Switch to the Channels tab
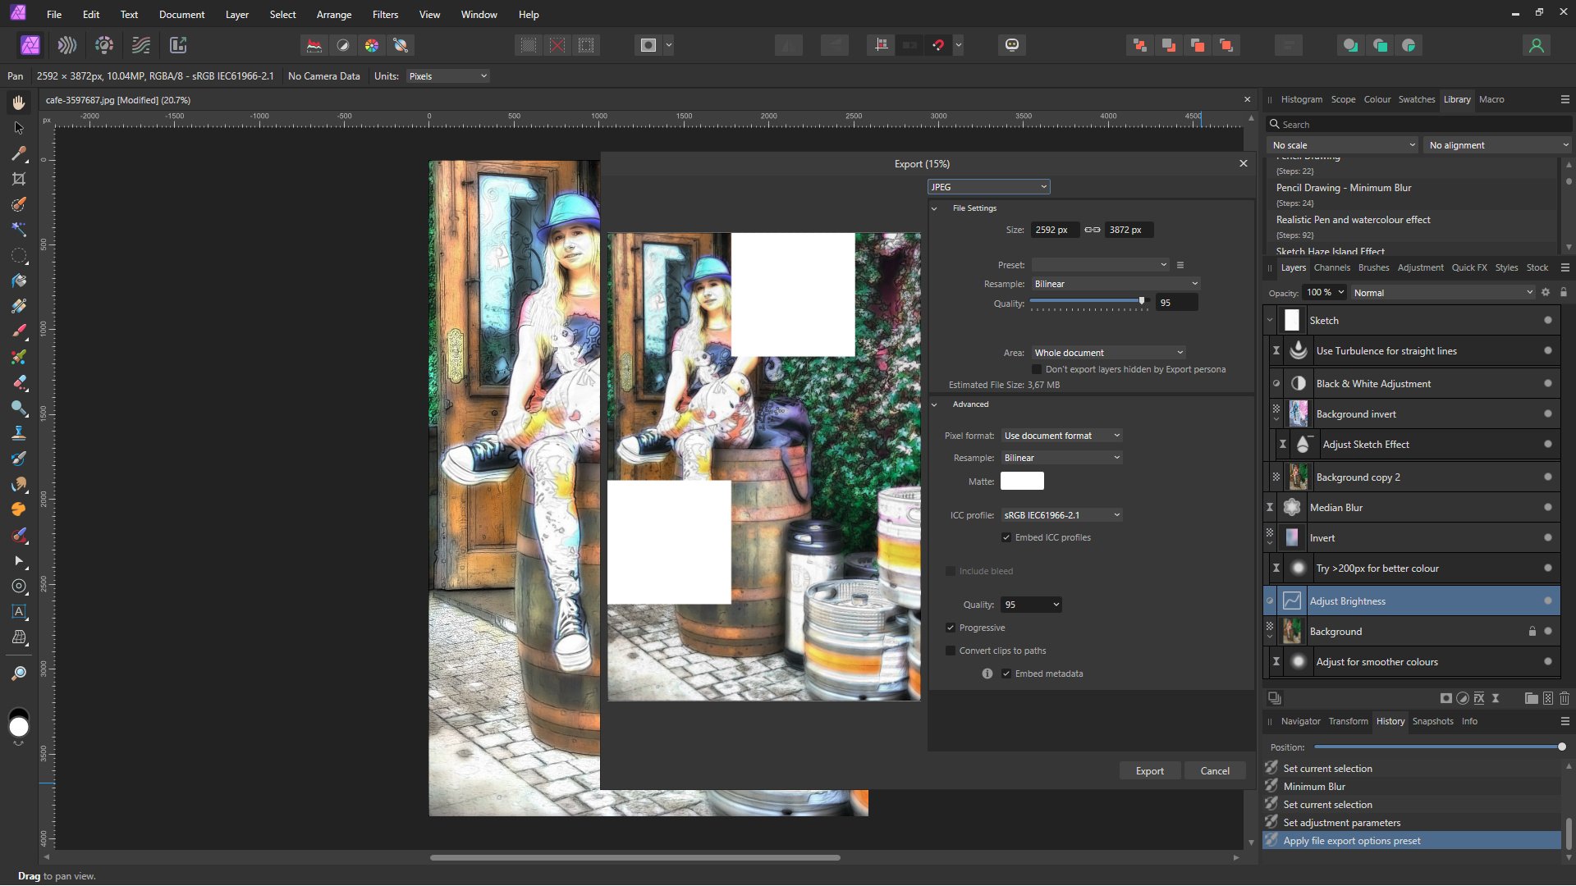 coord(1331,267)
